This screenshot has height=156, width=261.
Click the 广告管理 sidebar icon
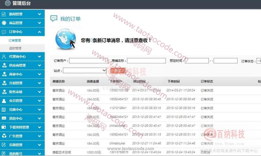coord(4,136)
